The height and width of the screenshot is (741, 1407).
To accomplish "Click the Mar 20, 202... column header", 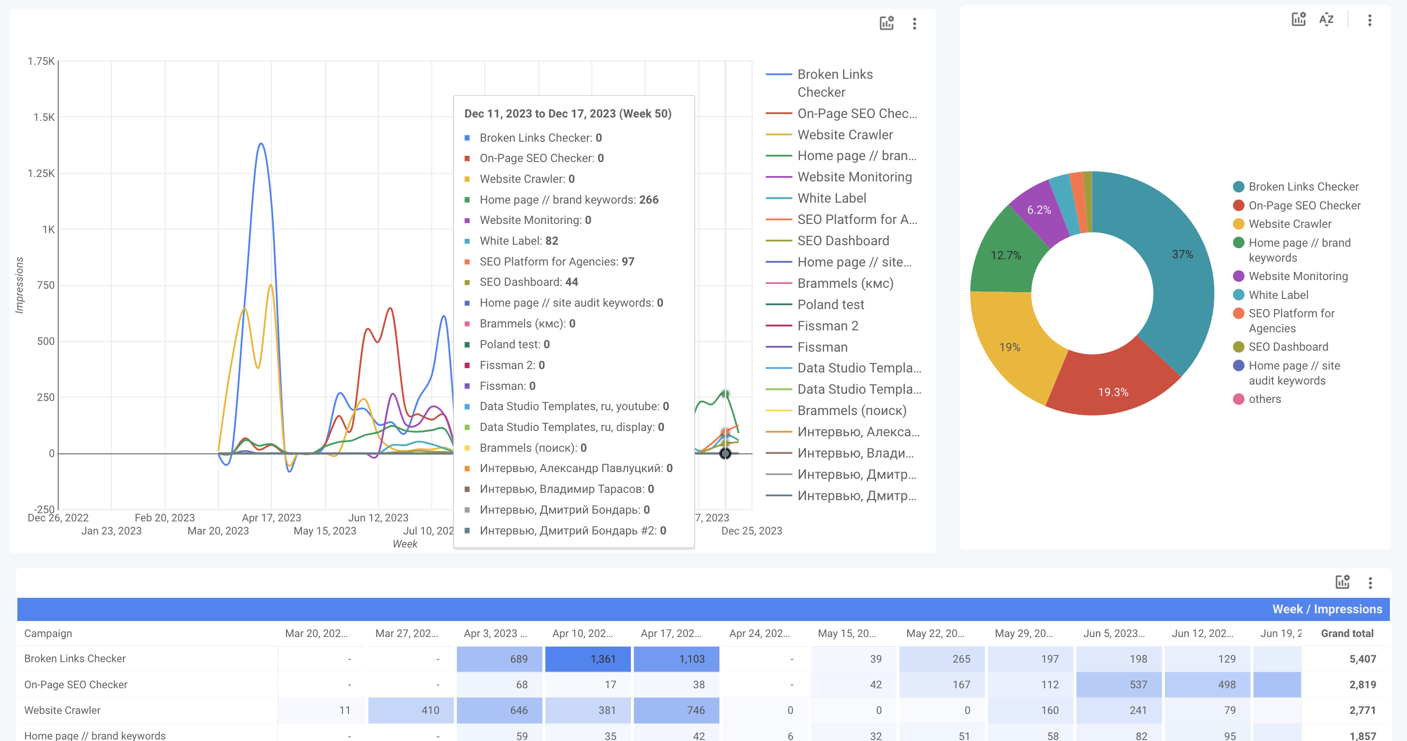I will pos(316,634).
